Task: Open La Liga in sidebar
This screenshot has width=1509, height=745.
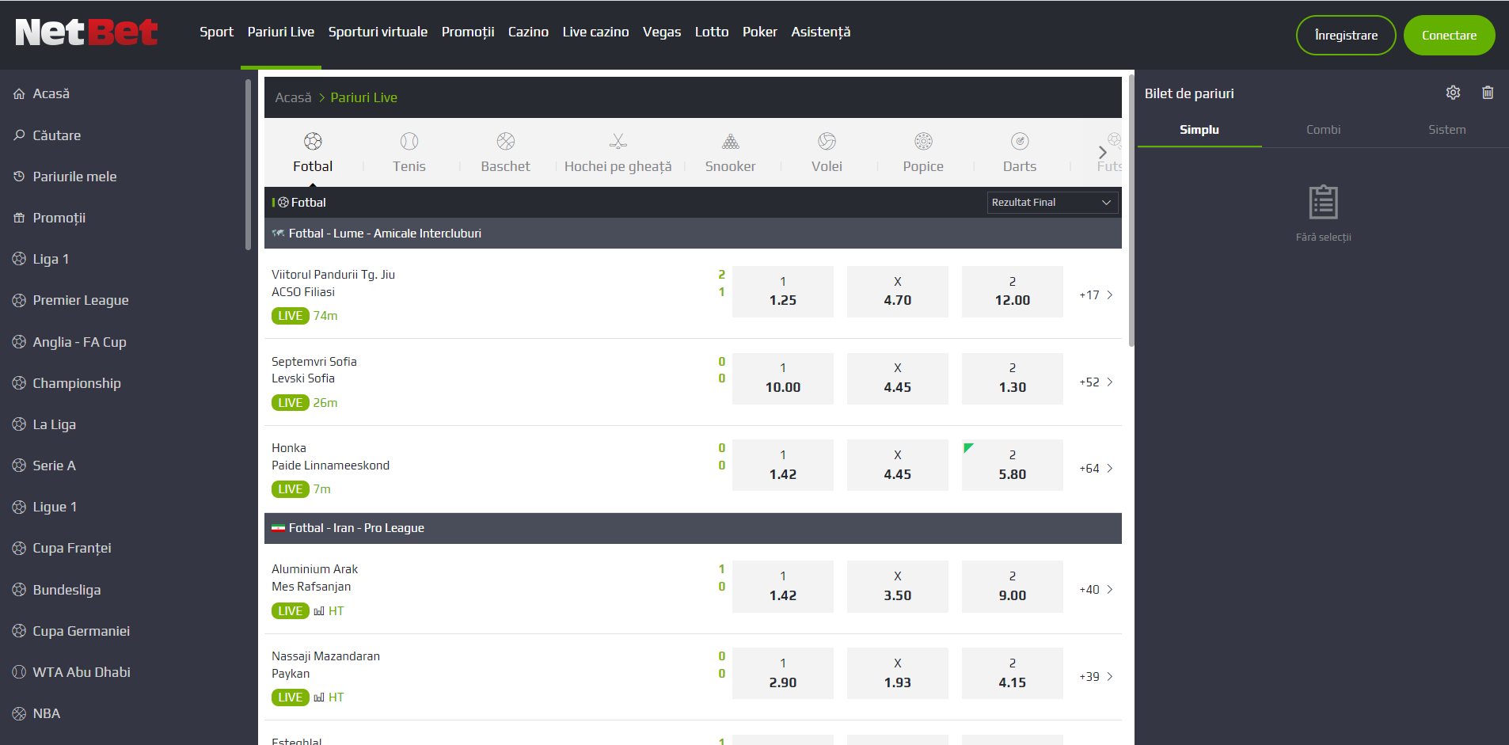Action: coord(54,424)
